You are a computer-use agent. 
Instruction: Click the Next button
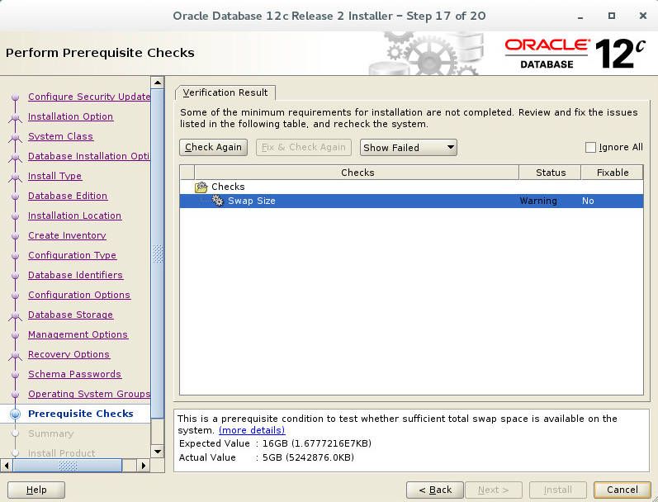494,490
